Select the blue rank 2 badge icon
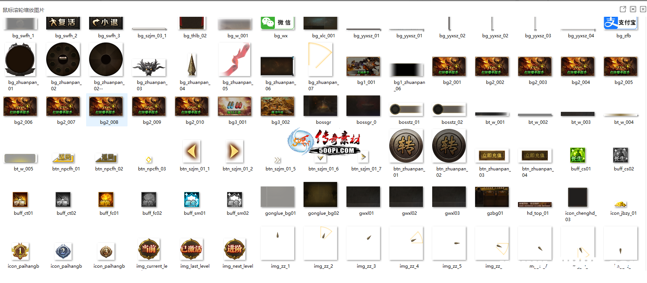647x283 pixels. [x=63, y=251]
